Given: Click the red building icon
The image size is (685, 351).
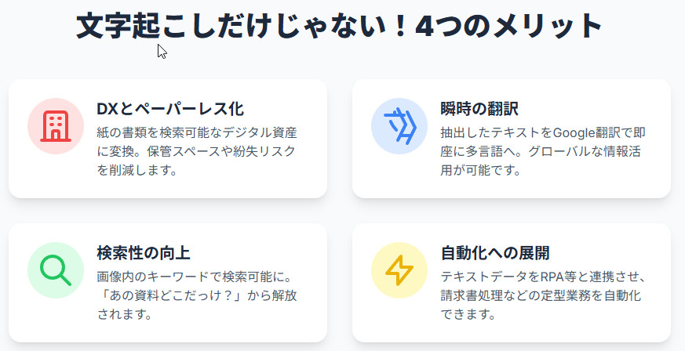Looking at the screenshot, I should (56, 126).
